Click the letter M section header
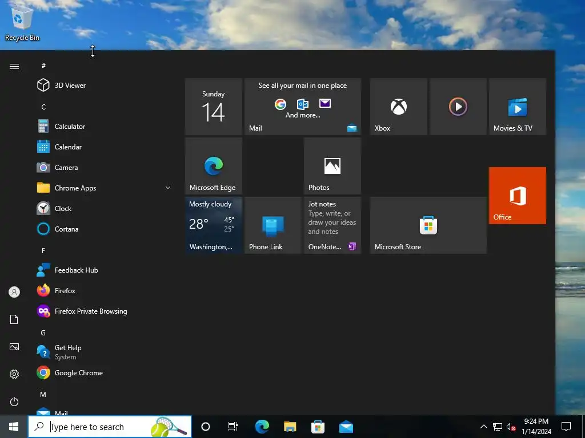585x438 pixels. pos(43,394)
